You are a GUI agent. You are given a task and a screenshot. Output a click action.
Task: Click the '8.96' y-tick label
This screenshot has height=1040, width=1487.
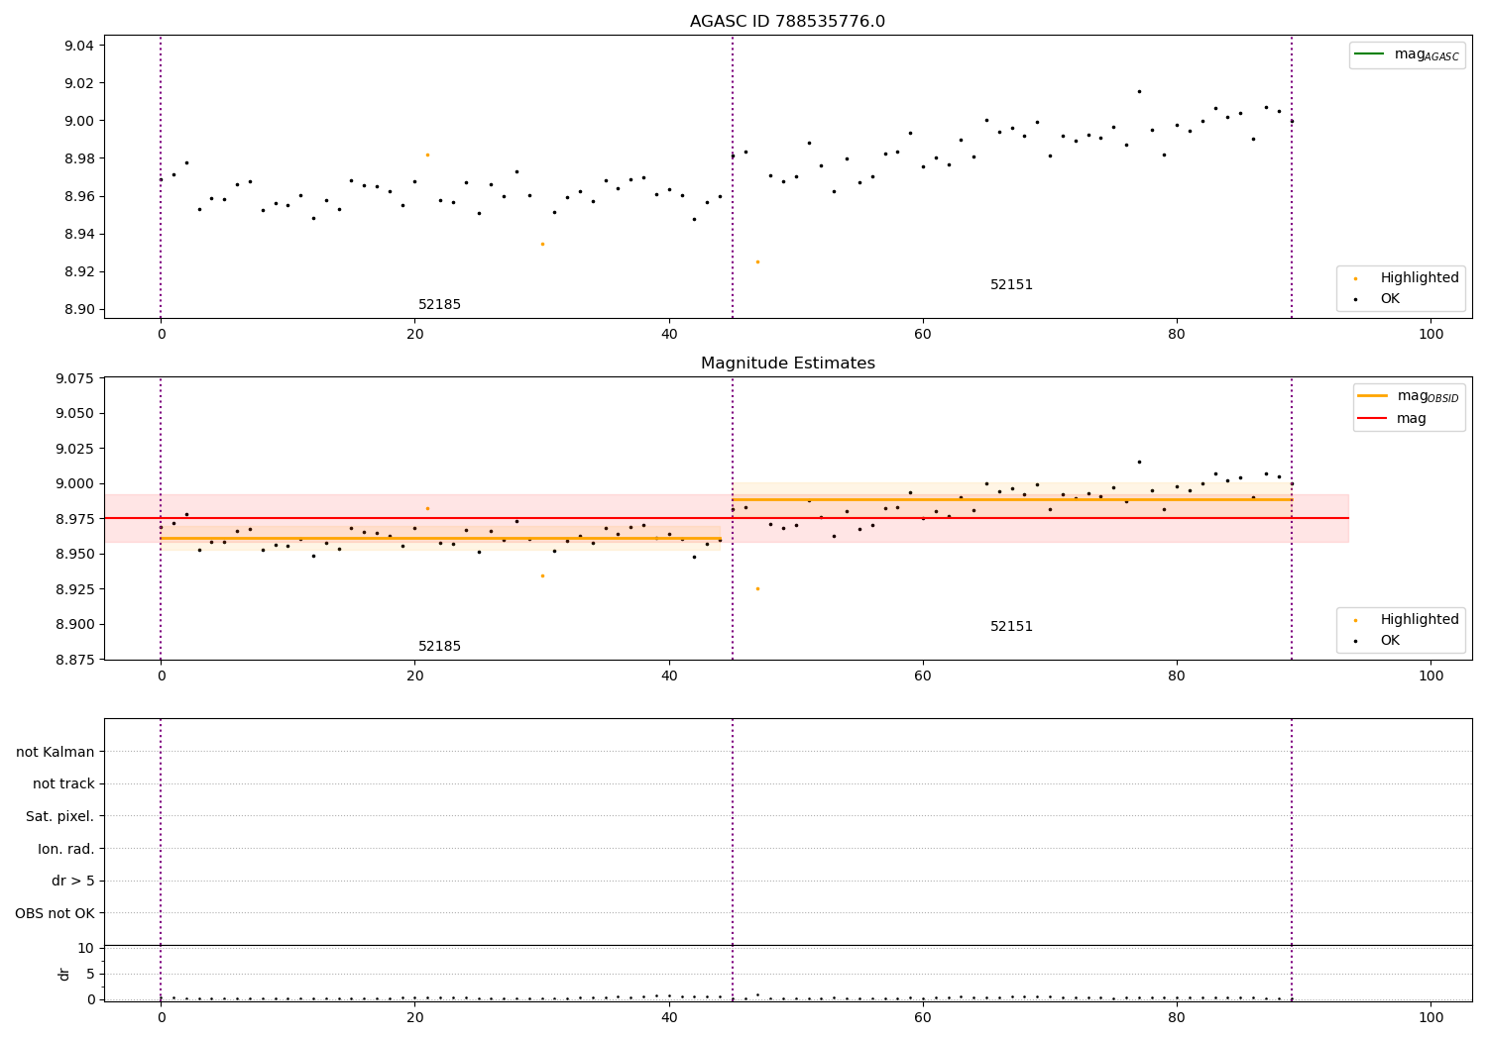[x=78, y=196]
